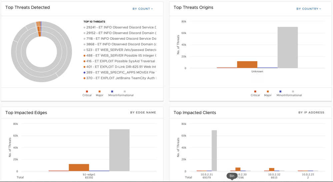
Task: Toggle Minor legend in Top Threats Origins
Action: (280, 93)
